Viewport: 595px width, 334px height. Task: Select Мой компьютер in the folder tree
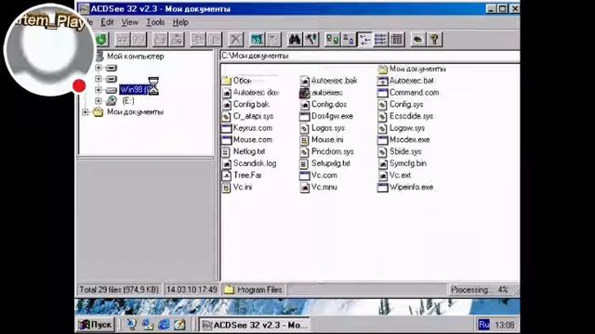(x=135, y=57)
